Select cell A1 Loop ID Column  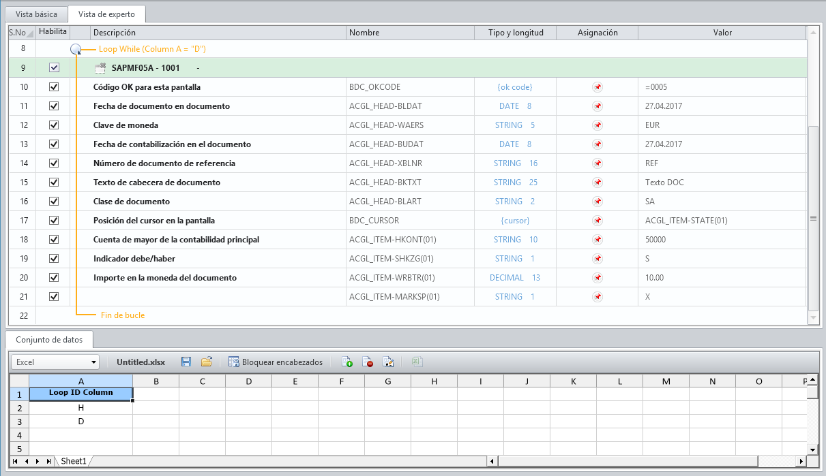81,393
